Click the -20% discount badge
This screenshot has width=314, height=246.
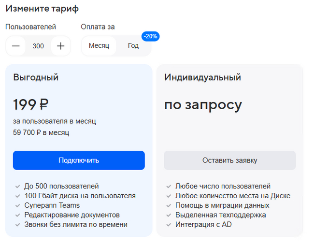point(150,36)
